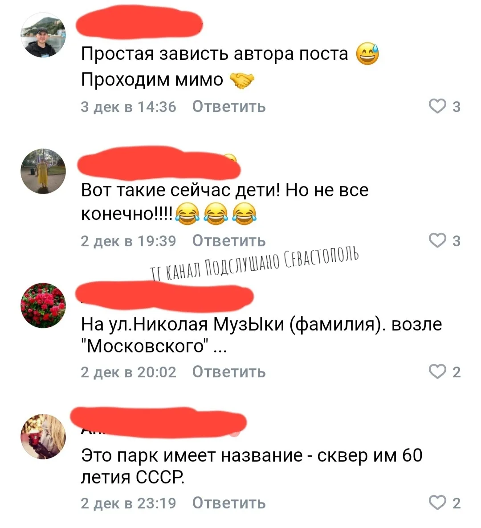Image resolution: width=481 pixels, height=528 pixels.
Task: Reply to the 2 дек в 20:02 comment
Action: click(x=229, y=372)
